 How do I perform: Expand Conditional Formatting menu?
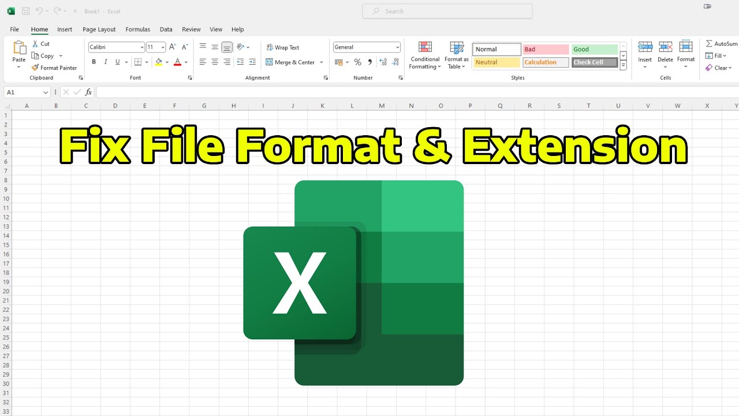(426, 62)
